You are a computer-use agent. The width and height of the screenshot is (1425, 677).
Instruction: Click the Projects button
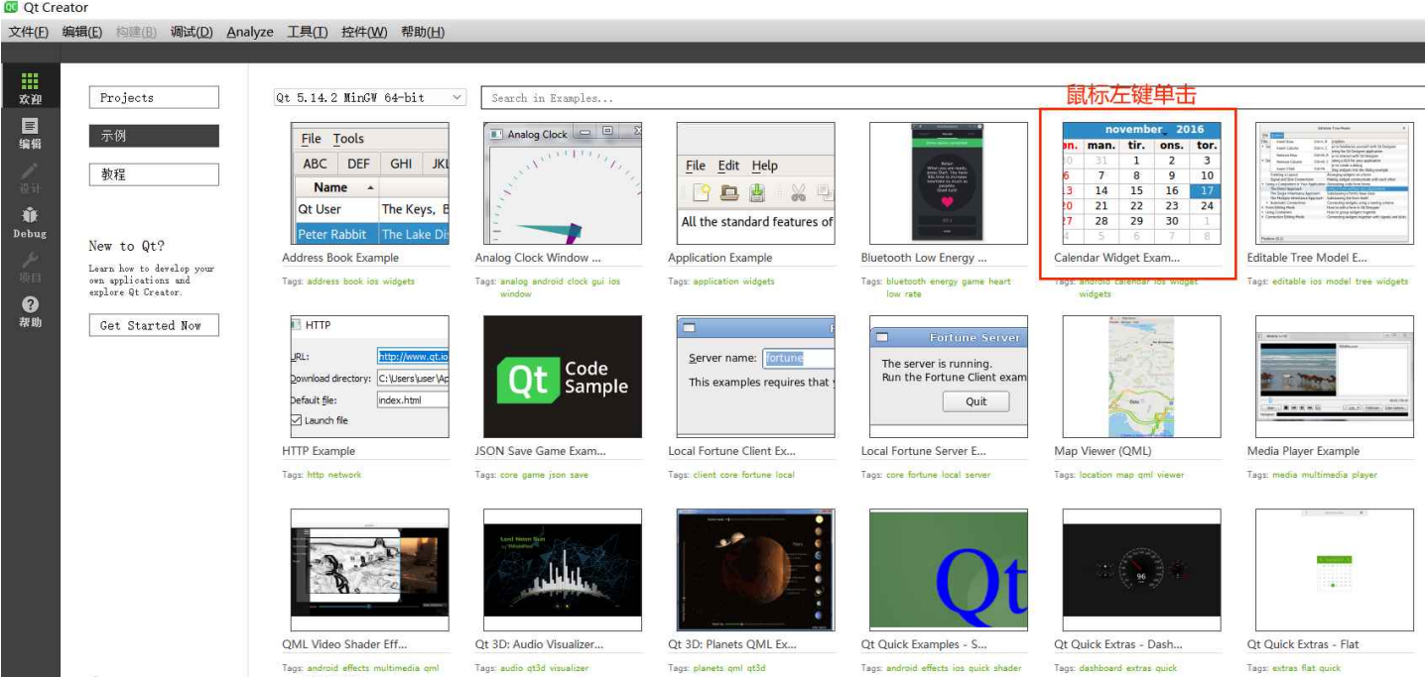[x=154, y=97]
